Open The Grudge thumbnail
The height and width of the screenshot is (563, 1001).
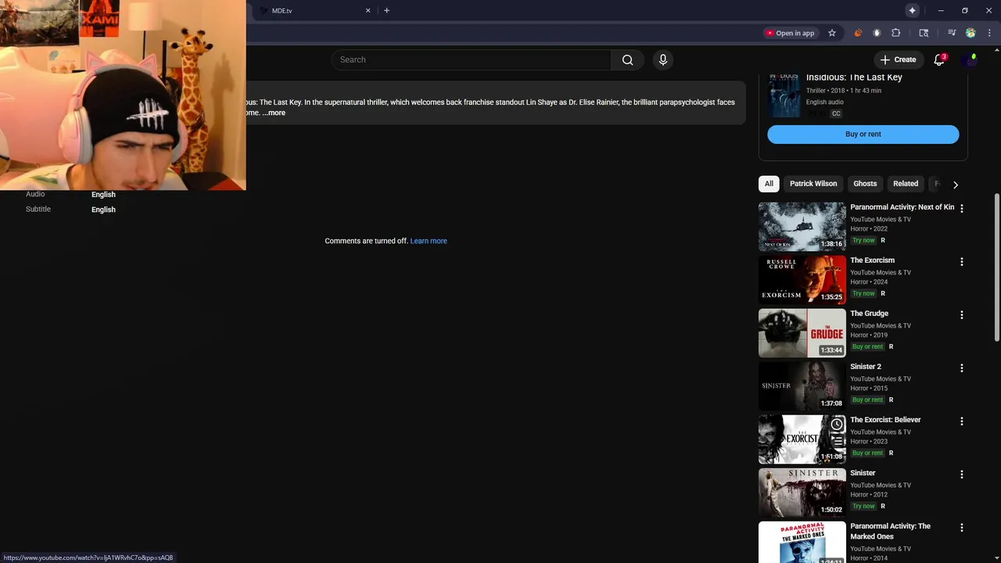(802, 333)
